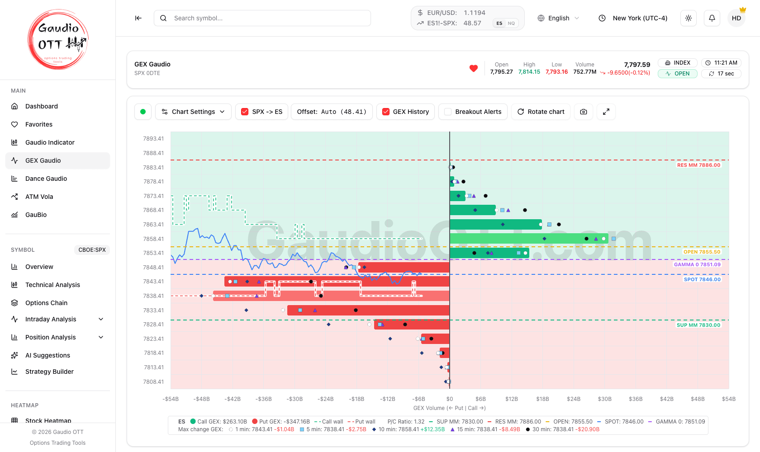Viewport: 760px width, 452px height.
Task: Open the Options Chain page
Action: click(57, 303)
